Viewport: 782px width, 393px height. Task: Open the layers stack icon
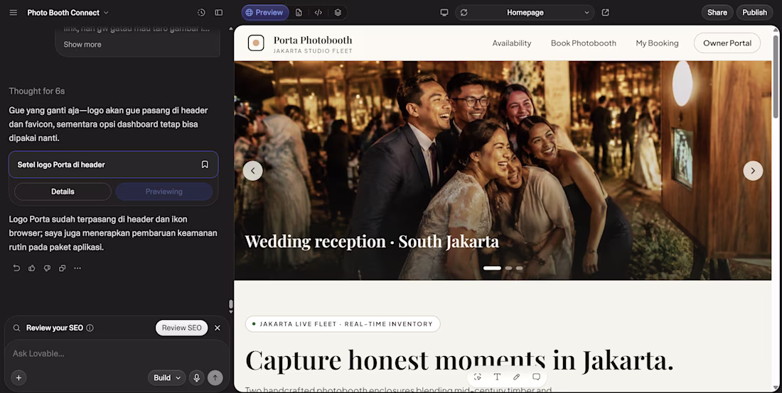[x=338, y=13]
